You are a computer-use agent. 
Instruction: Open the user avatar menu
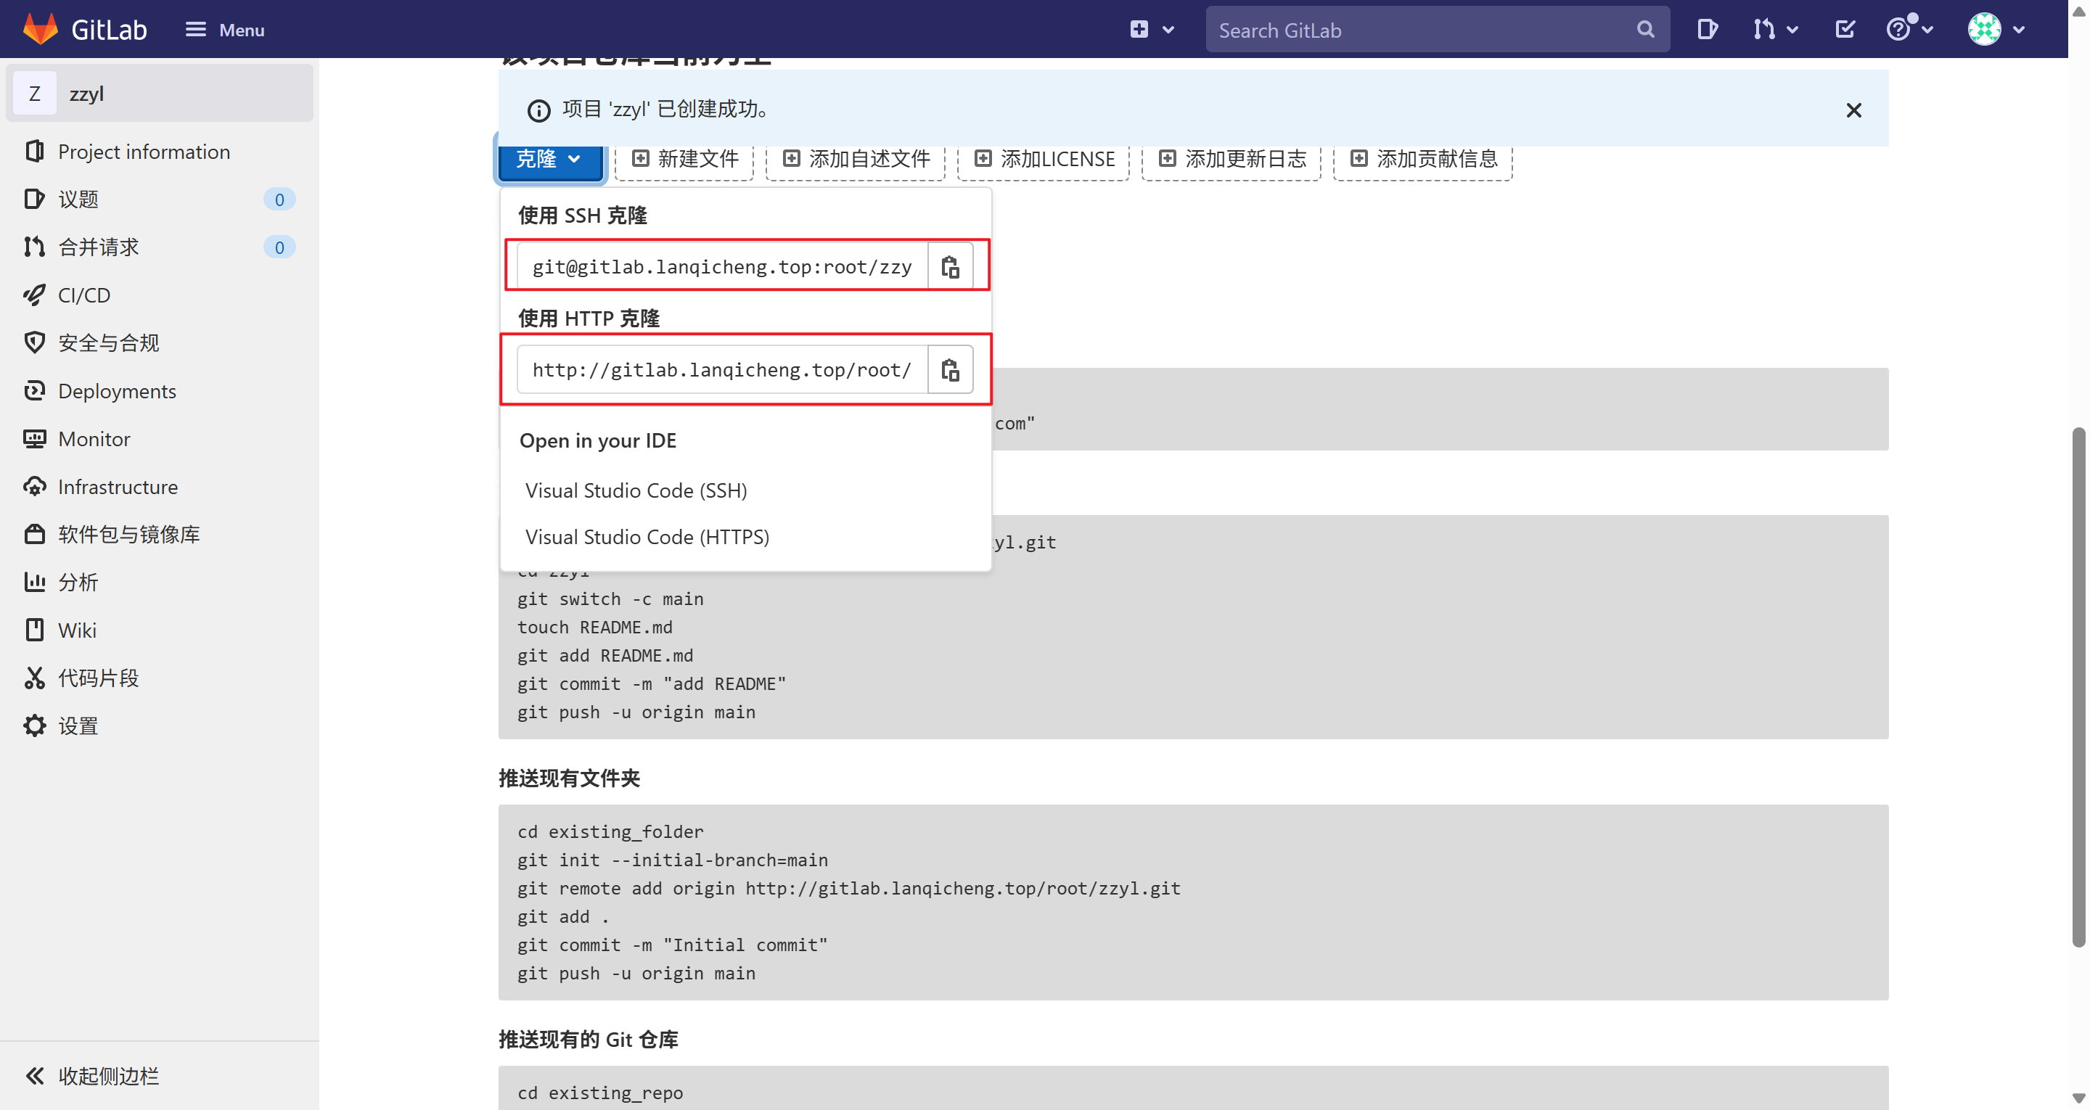click(1985, 30)
